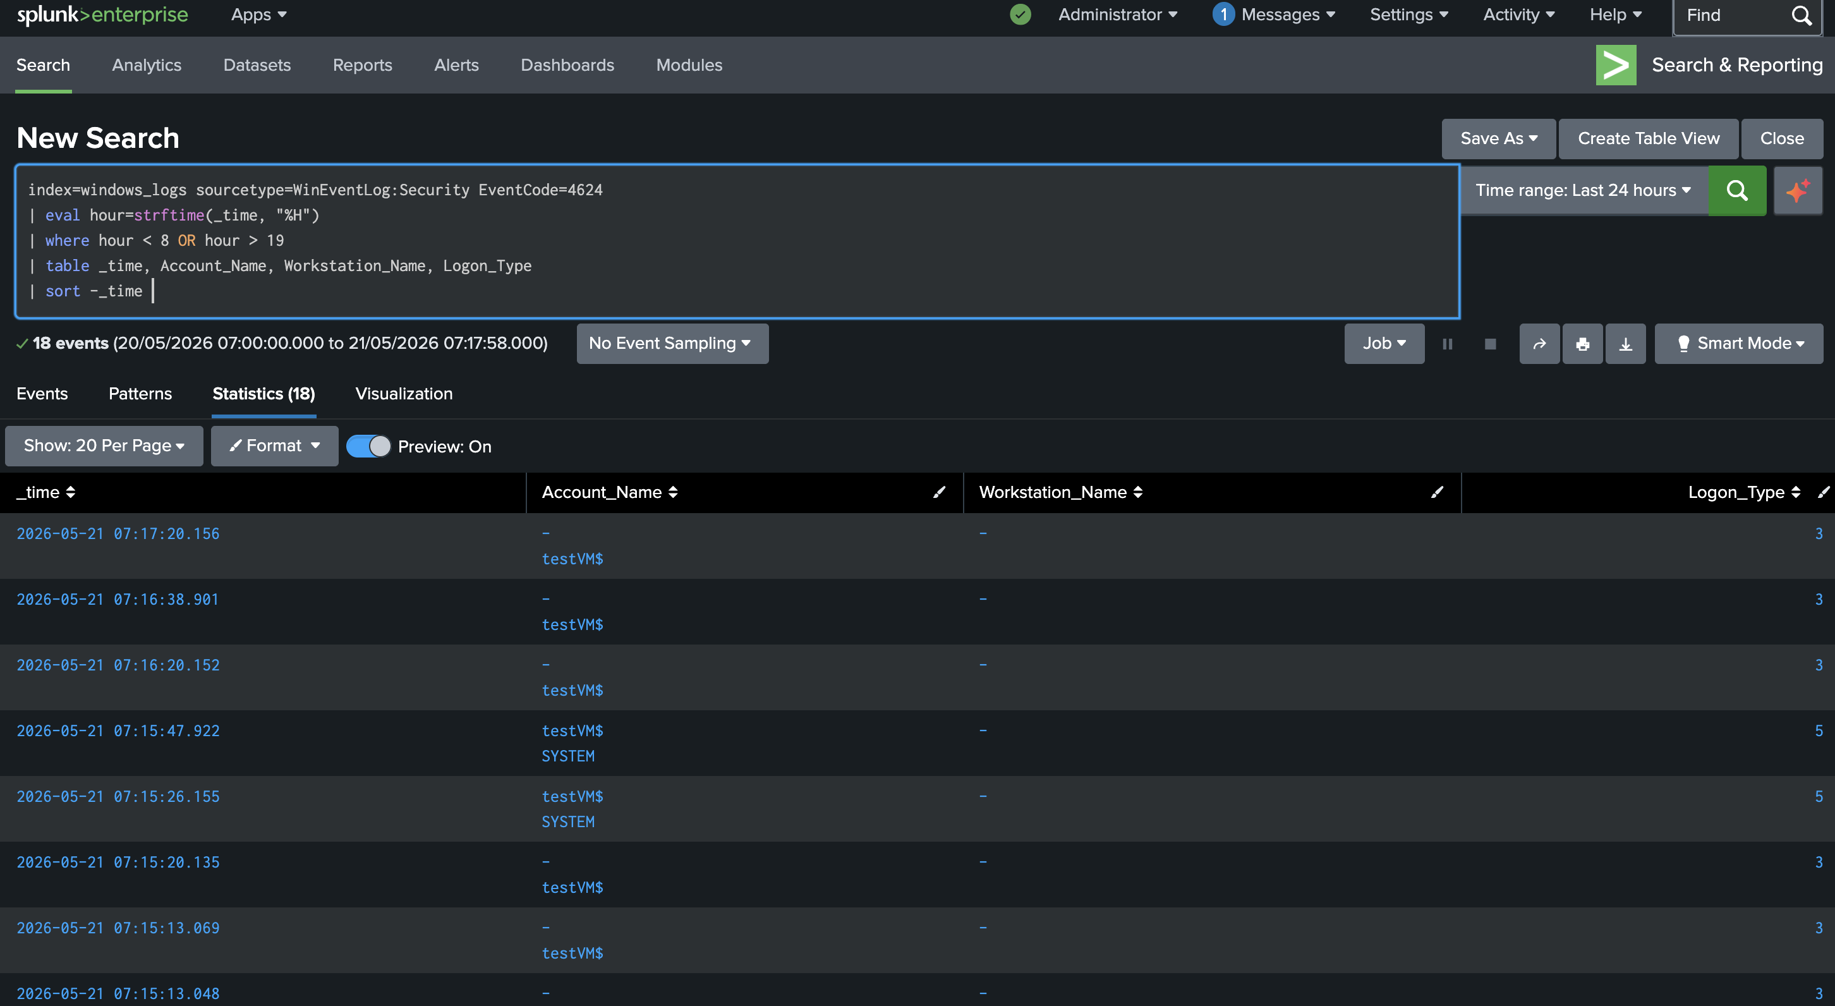Screen dimensions: 1835x1006
Task: Stop the search job
Action: point(1489,344)
